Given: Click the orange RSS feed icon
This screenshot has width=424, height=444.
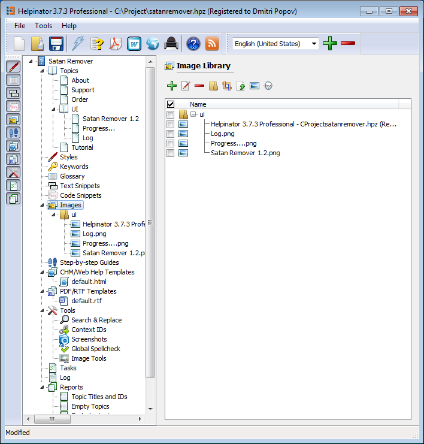Looking at the screenshot, I should tap(212, 44).
